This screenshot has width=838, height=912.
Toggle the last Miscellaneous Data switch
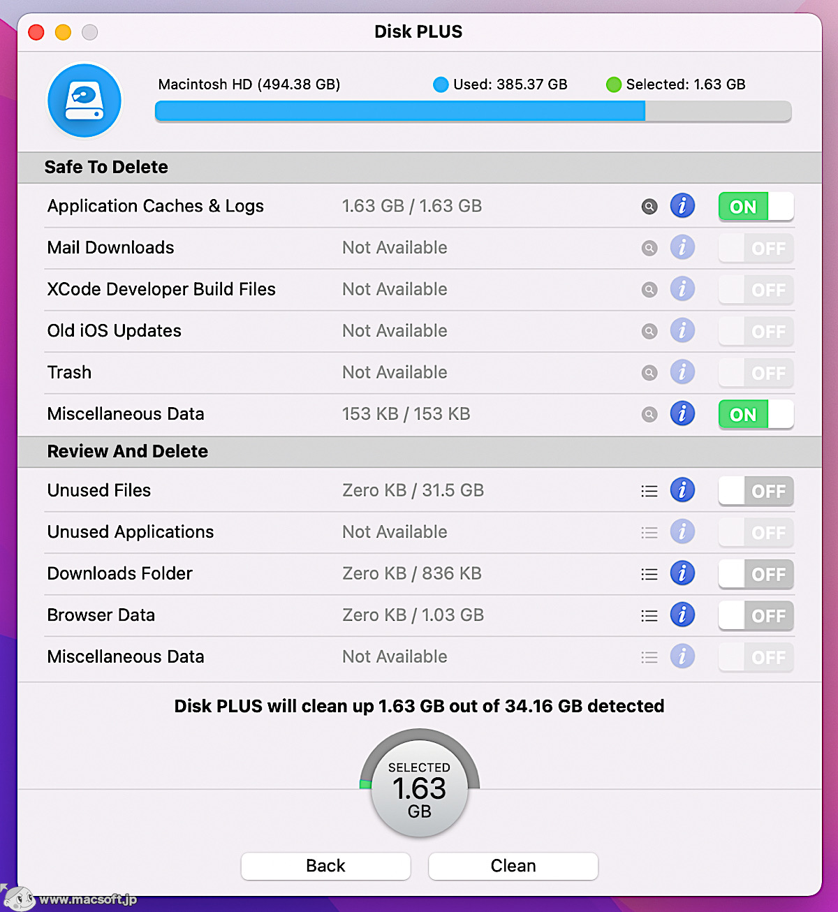756,657
